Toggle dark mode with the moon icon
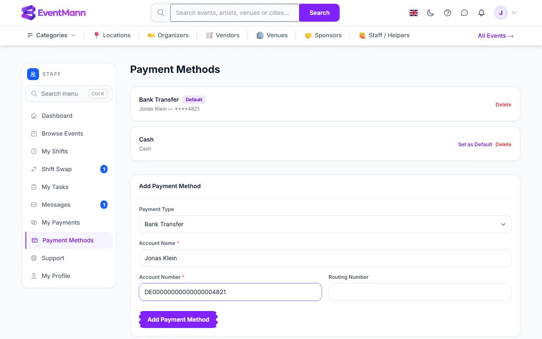Image resolution: width=542 pixels, height=339 pixels. click(431, 13)
